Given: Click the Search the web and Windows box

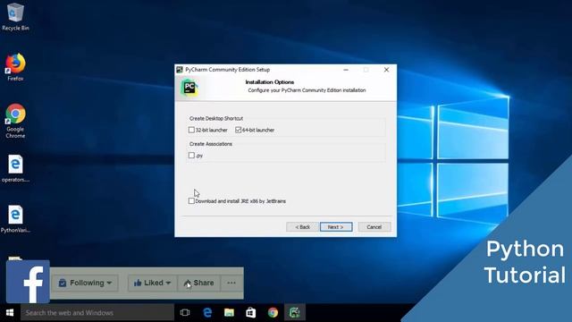Looking at the screenshot, I should 97,312.
